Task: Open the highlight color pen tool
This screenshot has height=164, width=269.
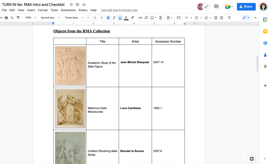Action: pyautogui.click(x=133, y=18)
